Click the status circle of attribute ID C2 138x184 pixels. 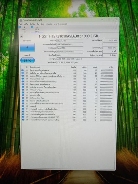tap(23, 106)
